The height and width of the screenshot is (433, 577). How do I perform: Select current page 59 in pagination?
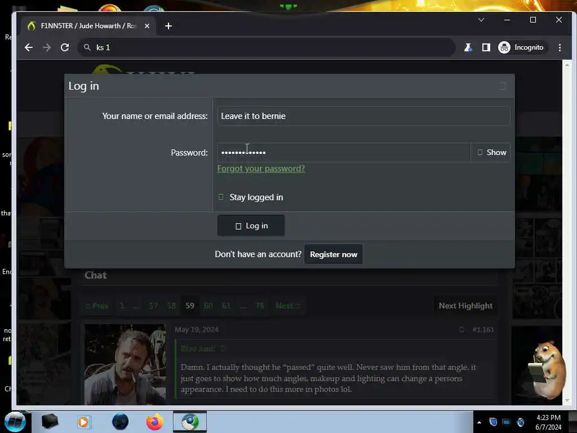coord(190,306)
